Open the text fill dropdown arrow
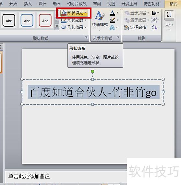Image resolution: width=181 pixels, height=185 pixels. pyautogui.click(x=117, y=13)
